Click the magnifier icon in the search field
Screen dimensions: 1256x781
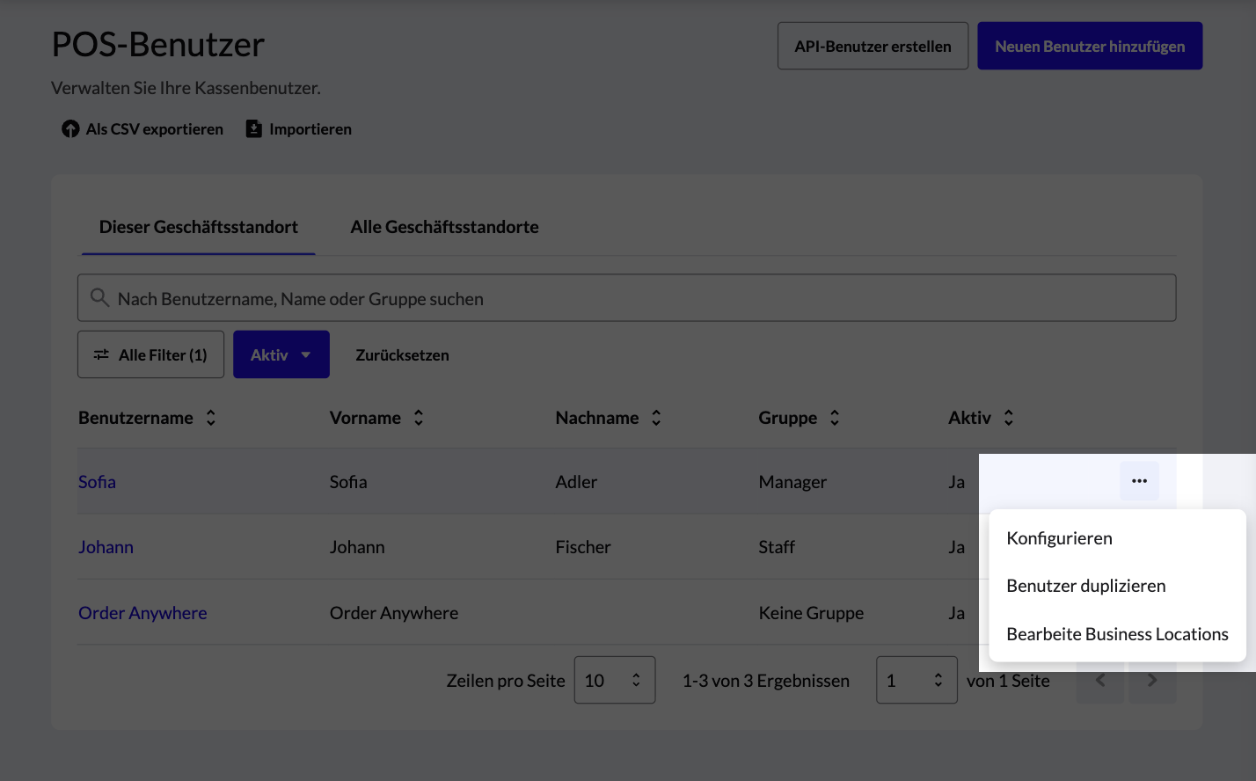[99, 298]
